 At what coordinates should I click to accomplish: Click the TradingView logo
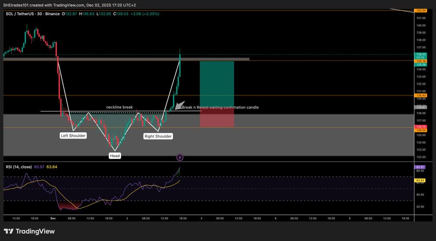point(29,231)
